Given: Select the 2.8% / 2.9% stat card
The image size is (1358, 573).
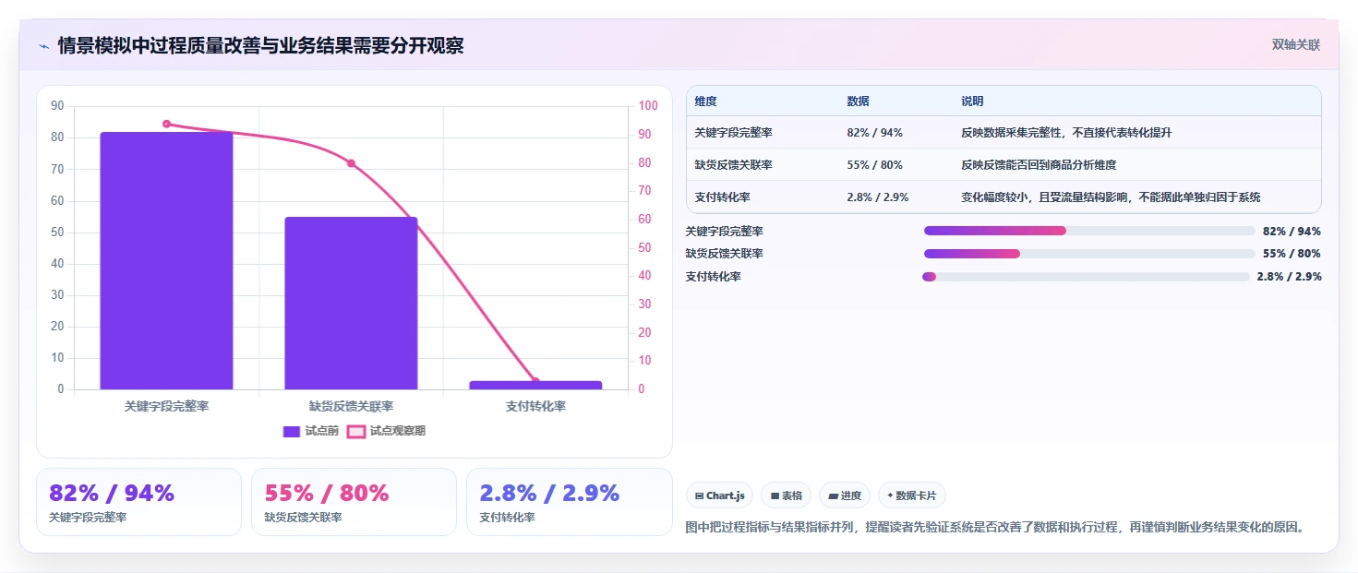Looking at the screenshot, I should [570, 502].
